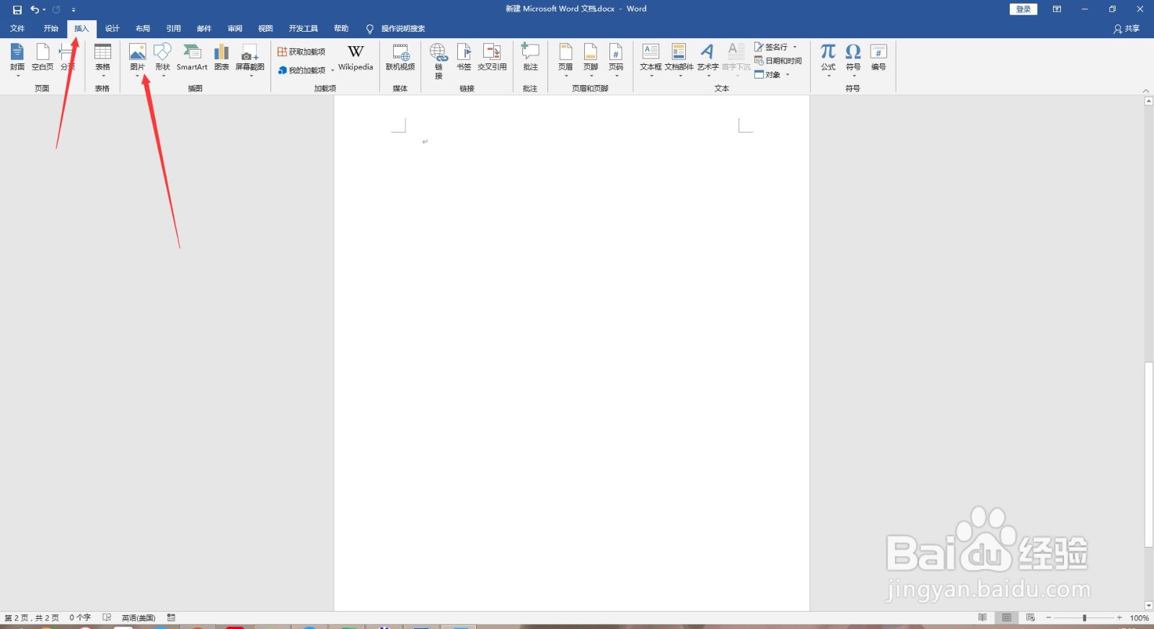The image size is (1154, 629).
Task: Switch to Print Layout view
Action: click(x=1006, y=617)
